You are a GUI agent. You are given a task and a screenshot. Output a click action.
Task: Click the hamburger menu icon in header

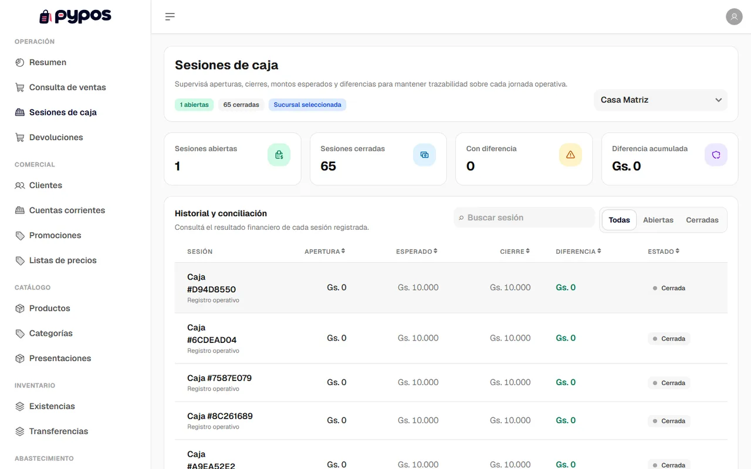click(170, 16)
